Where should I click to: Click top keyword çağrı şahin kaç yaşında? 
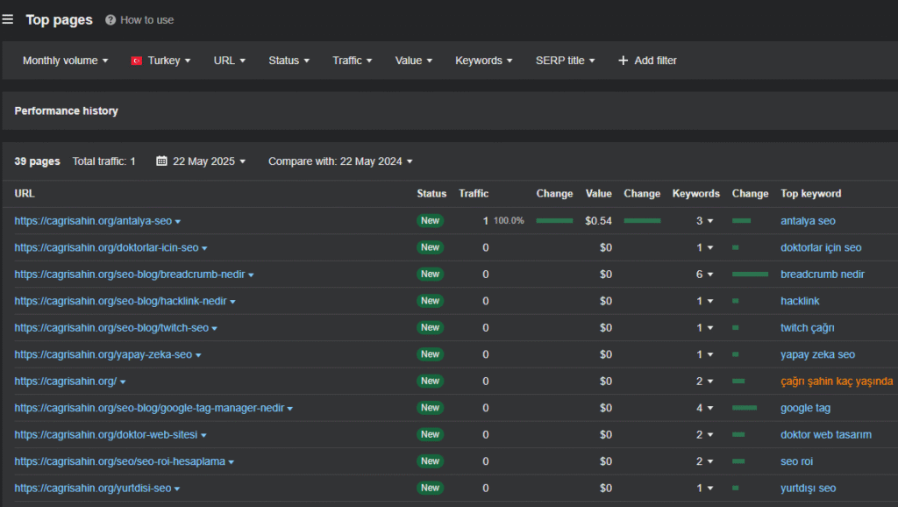click(x=836, y=381)
